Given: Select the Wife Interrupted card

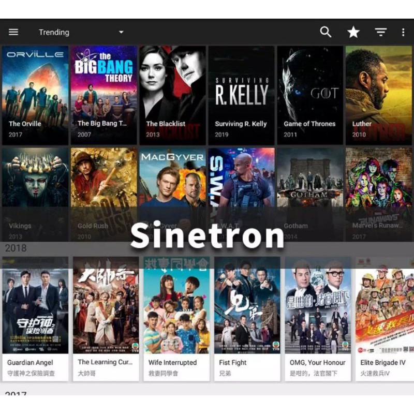Looking at the screenshot, I should click(176, 319).
